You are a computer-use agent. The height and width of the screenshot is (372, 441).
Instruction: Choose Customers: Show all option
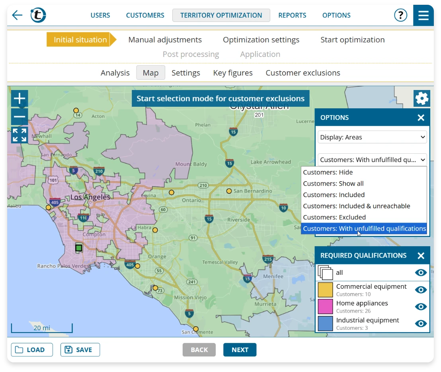(364, 184)
